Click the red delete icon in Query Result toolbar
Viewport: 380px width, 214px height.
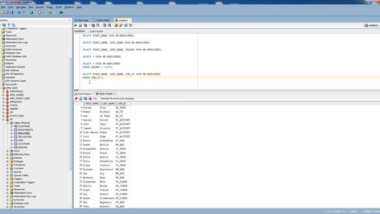coord(90,99)
